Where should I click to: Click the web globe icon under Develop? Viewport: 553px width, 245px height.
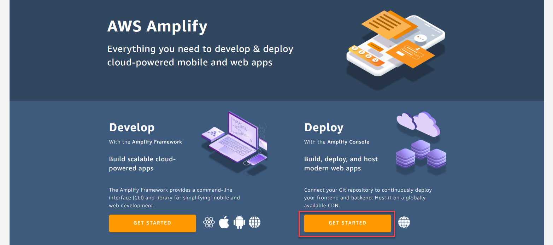[x=254, y=222]
